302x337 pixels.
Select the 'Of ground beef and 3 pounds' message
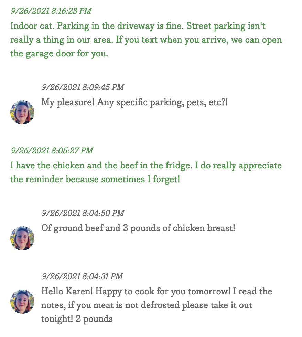point(138,228)
